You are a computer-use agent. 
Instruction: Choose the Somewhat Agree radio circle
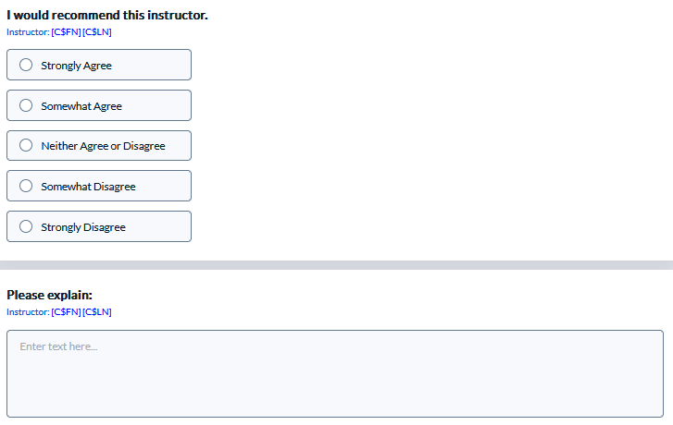pos(26,105)
